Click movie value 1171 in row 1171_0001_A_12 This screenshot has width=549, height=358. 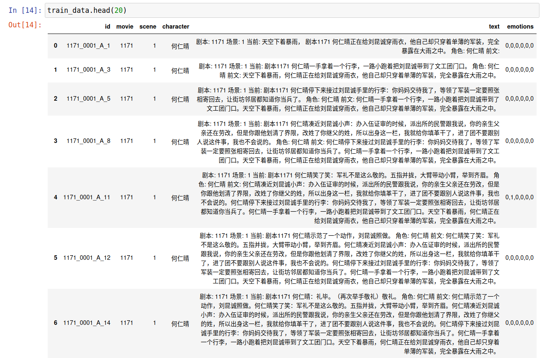pos(127,258)
